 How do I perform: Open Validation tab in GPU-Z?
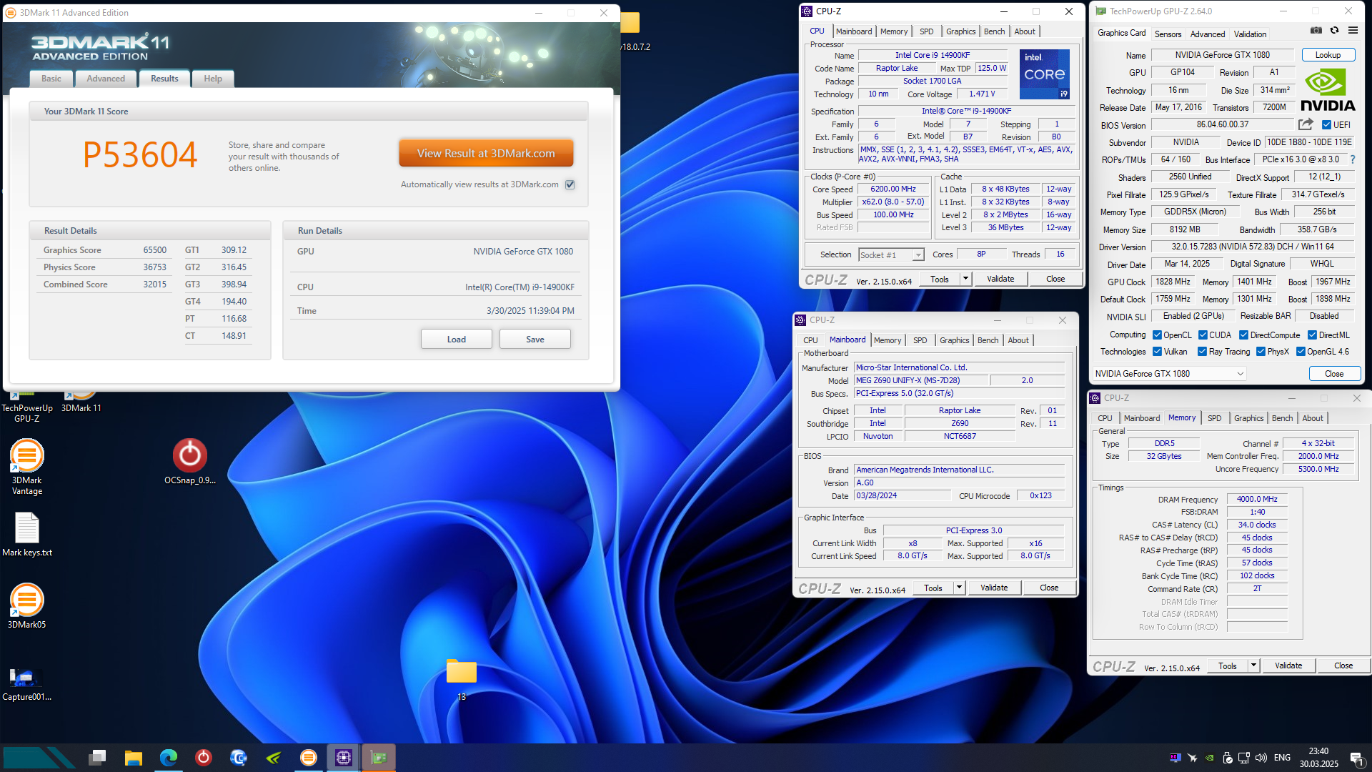coord(1250,34)
